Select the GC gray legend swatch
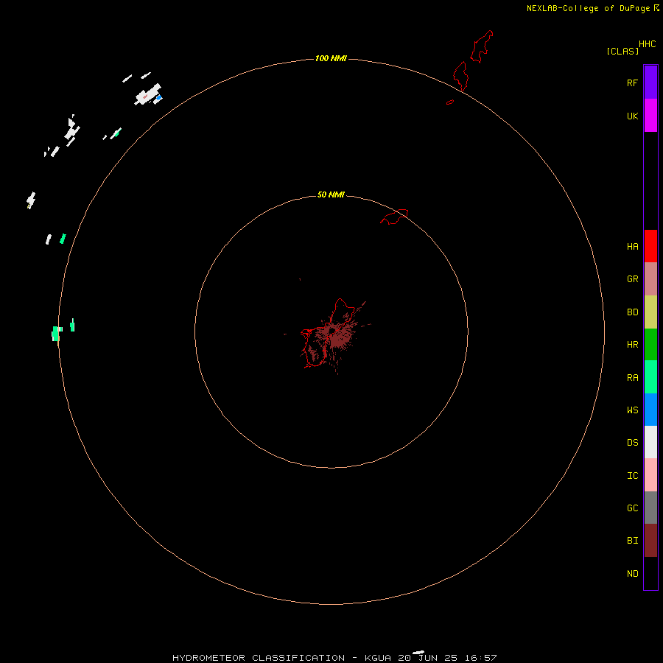Screen dimensions: 663x663 [x=650, y=508]
